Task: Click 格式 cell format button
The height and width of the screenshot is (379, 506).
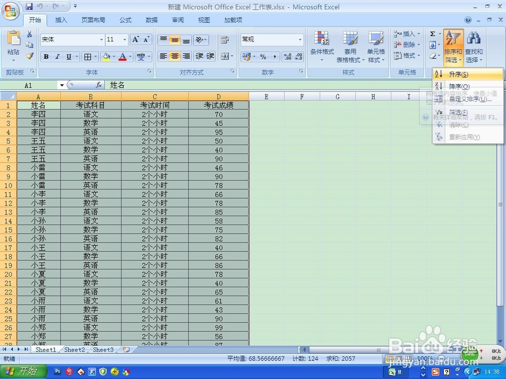Action: pyautogui.click(x=406, y=56)
